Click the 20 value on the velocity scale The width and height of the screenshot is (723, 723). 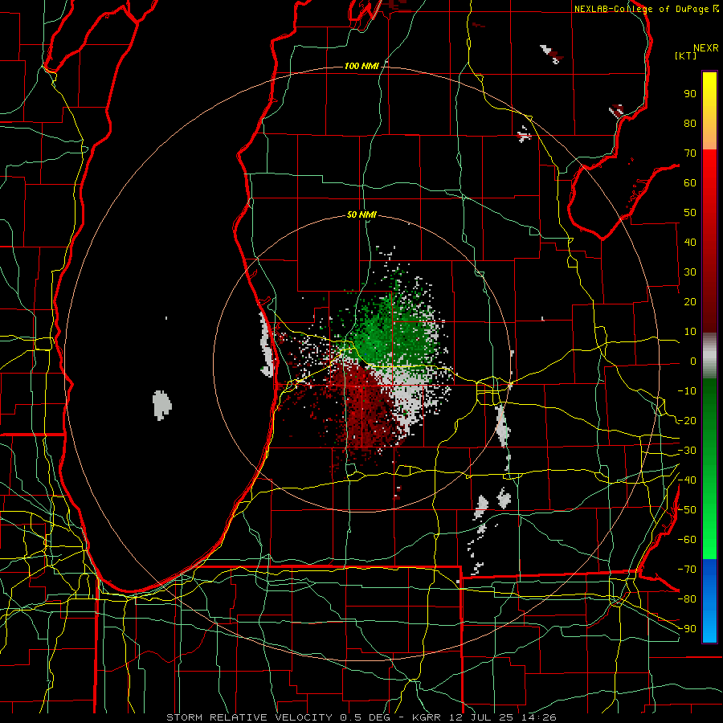pyautogui.click(x=690, y=302)
